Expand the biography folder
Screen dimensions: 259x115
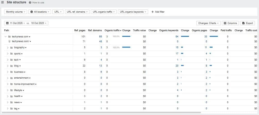point(7,47)
